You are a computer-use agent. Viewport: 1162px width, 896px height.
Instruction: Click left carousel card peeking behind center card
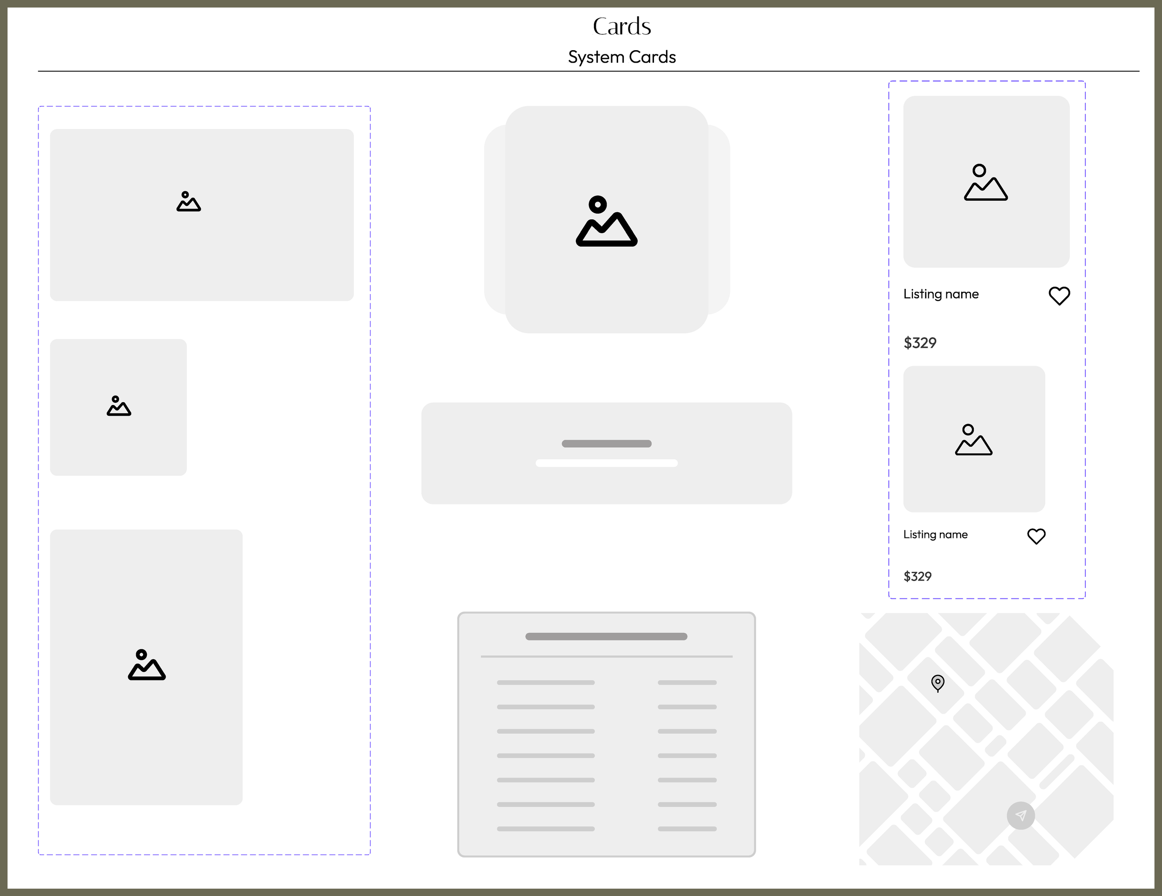point(494,219)
